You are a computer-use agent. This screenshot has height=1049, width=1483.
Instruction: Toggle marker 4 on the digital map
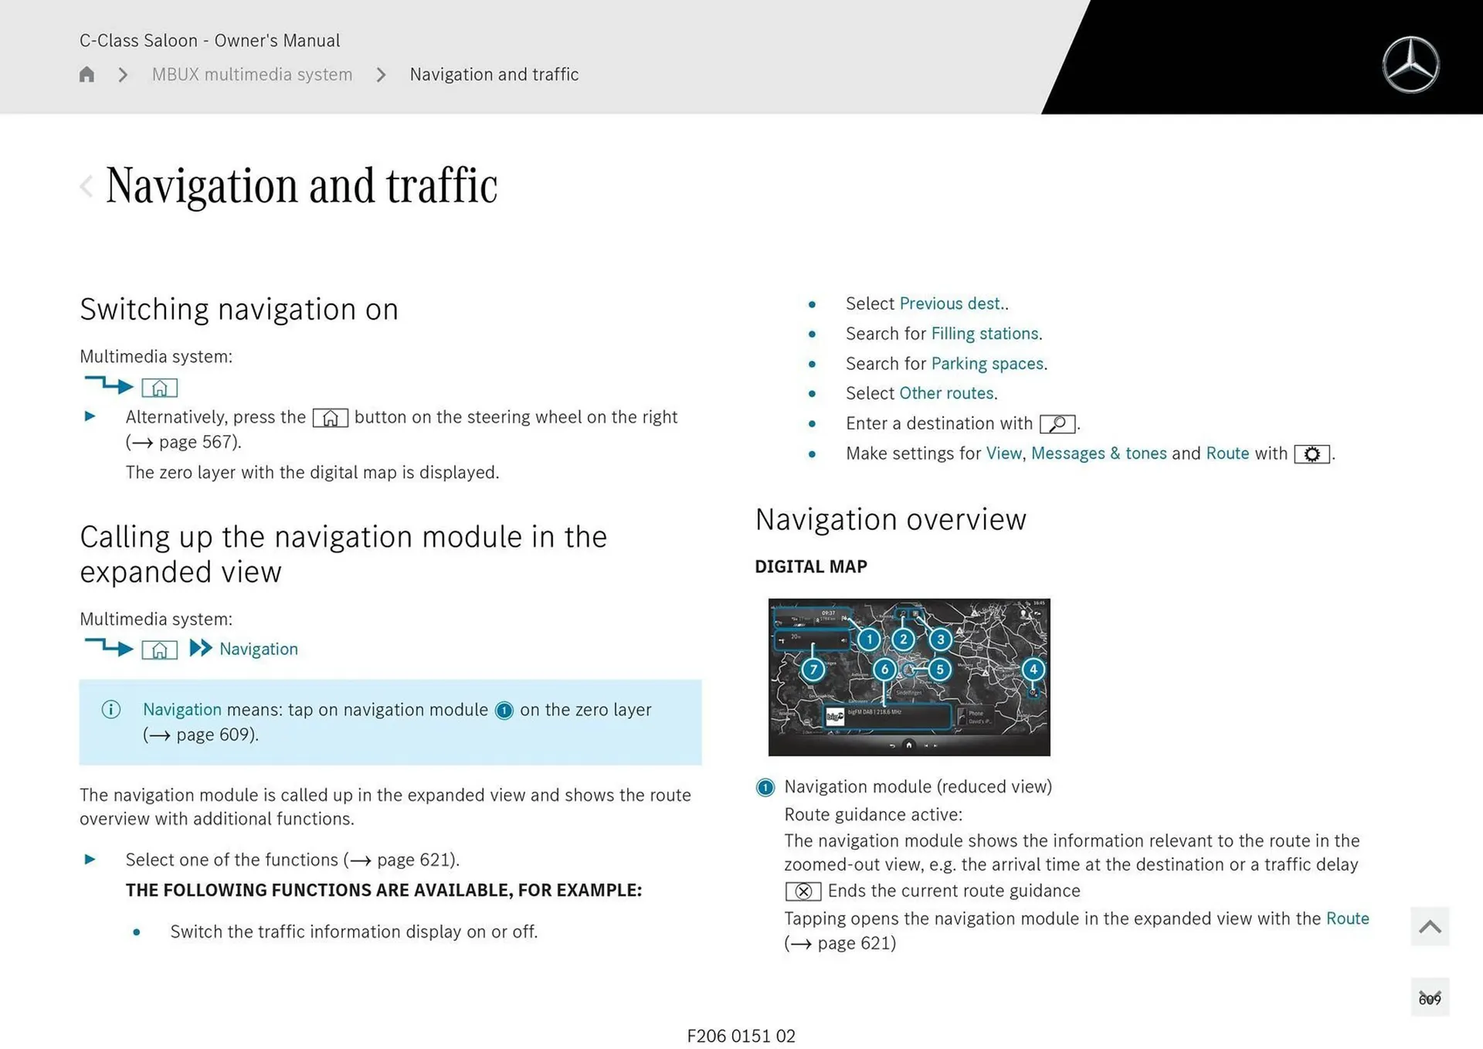[1033, 670]
